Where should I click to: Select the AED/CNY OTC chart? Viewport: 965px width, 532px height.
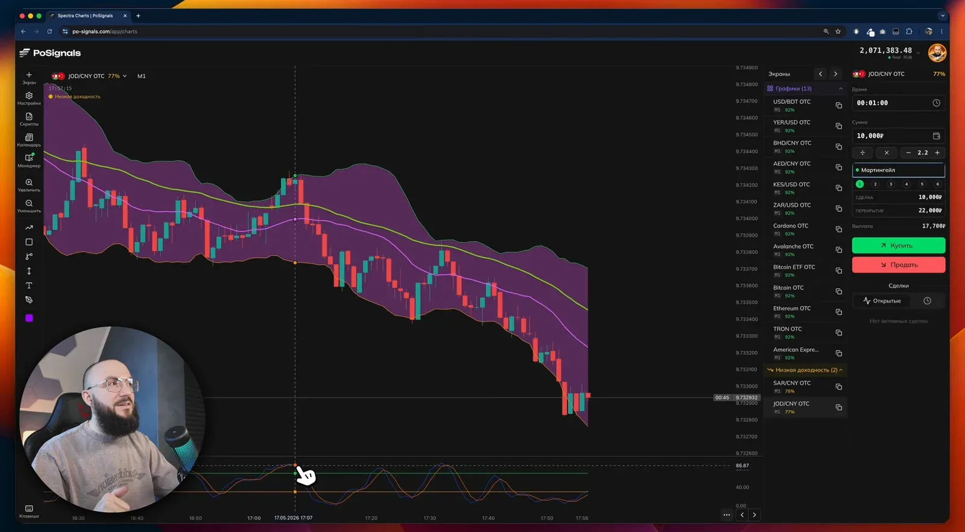tap(805, 168)
